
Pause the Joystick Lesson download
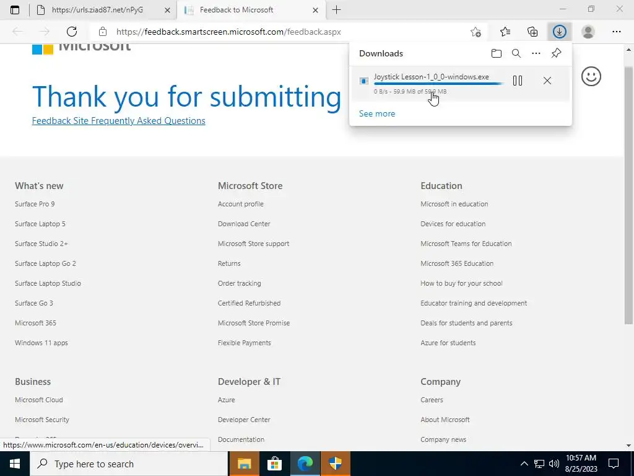point(518,81)
